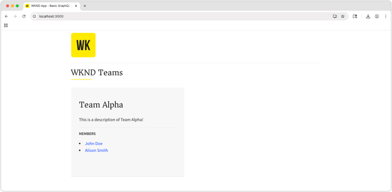Click the Team Alpha title

point(101,105)
